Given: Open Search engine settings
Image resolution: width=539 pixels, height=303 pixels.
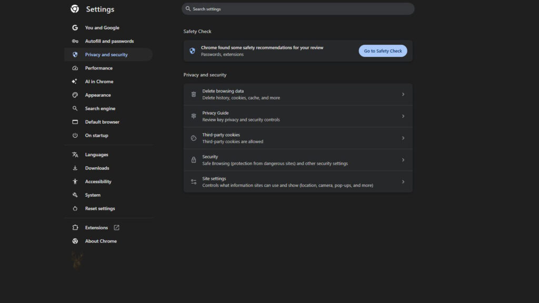Looking at the screenshot, I should [x=108, y=108].
